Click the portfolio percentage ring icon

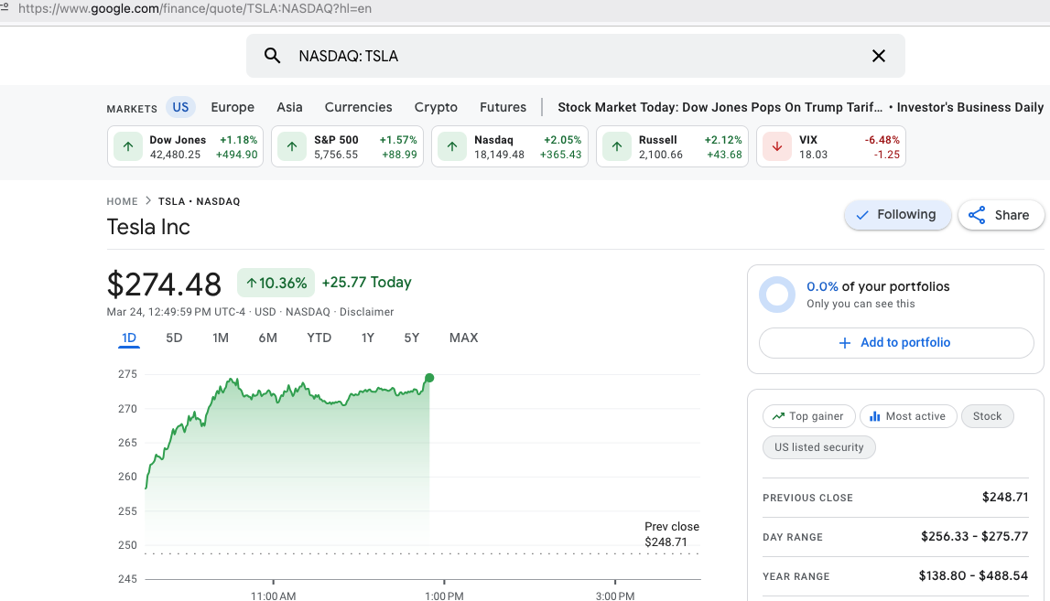point(777,295)
